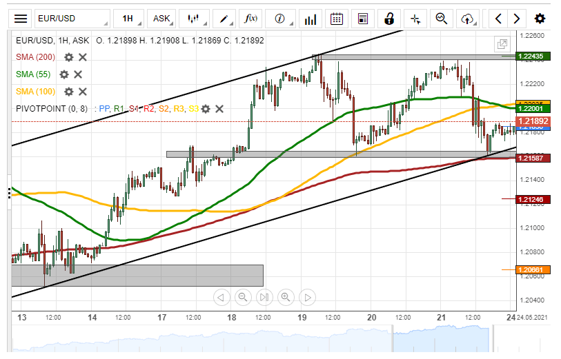561x359 pixels.
Task: Open the EUR/USD instrument selector
Action: (72, 19)
